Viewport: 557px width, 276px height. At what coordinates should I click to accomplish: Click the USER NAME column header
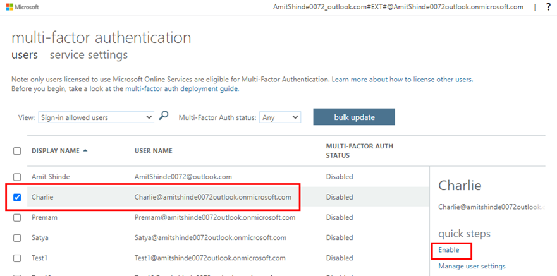point(154,151)
